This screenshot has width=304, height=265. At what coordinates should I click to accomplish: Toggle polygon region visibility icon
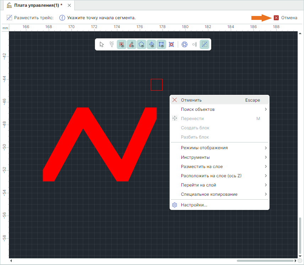tap(142, 44)
